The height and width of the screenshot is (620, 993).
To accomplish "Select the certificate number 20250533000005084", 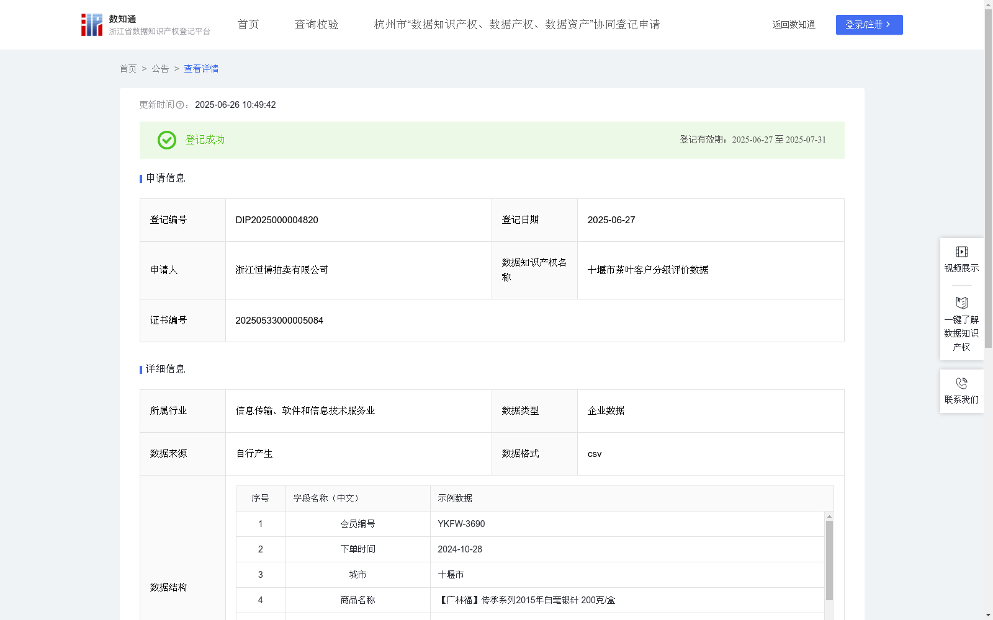I will click(279, 321).
